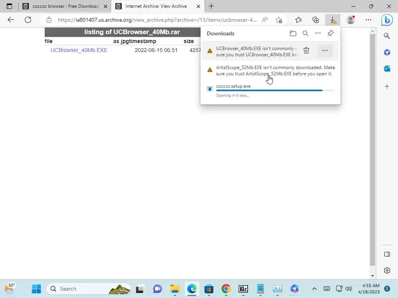Screen dimensions: 398x298
Task: Add a site to sidebar
Action: pyautogui.click(x=387, y=87)
